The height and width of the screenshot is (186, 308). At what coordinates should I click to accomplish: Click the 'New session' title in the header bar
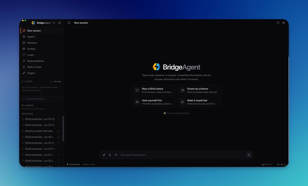81,23
